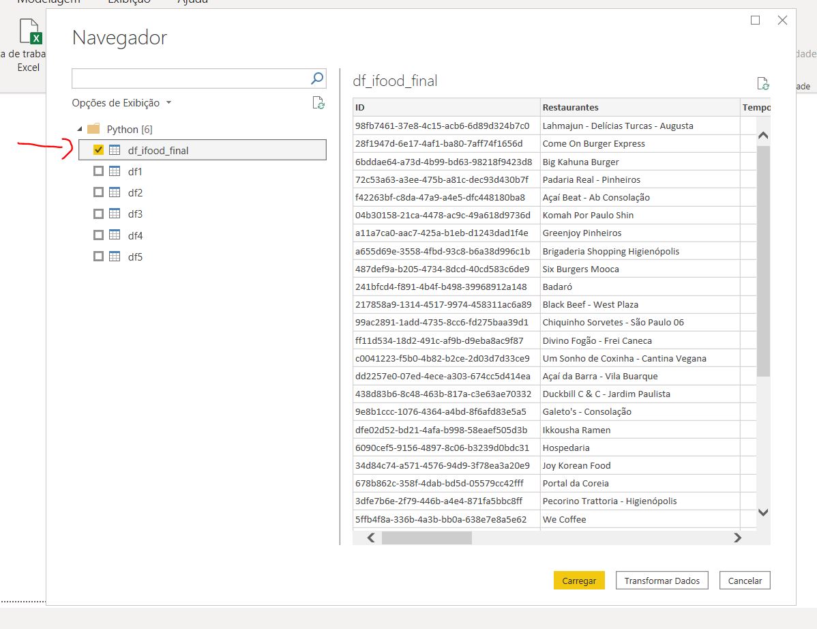Check the df2 table checkbox
Screen dimensions: 817x629
98,192
